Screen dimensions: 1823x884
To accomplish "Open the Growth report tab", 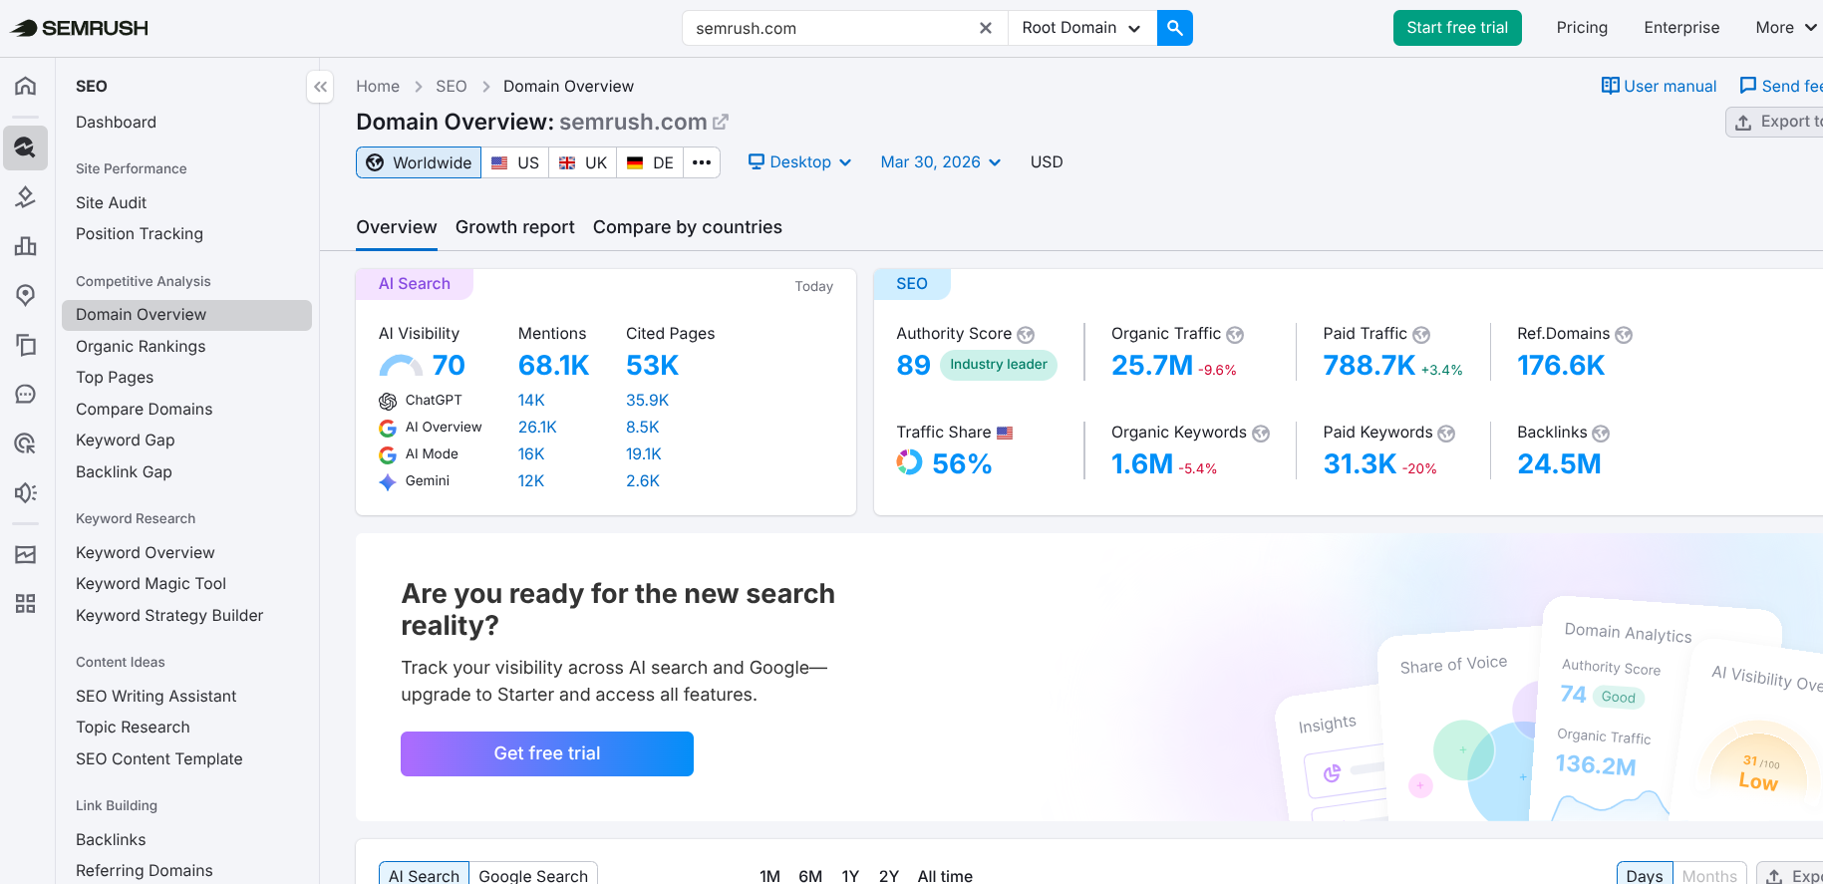I will 515,227.
